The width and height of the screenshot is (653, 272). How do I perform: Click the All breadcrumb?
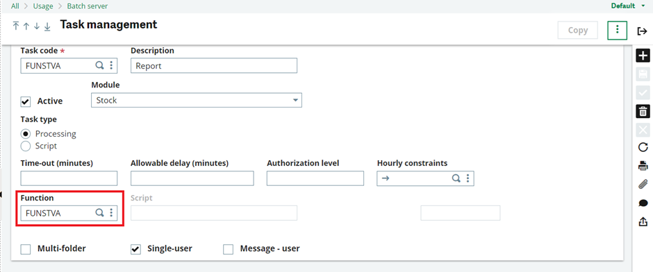pyautogui.click(x=15, y=6)
